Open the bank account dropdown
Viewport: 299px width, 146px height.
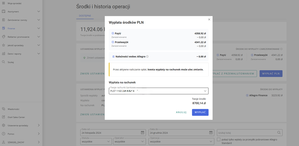[x=205, y=91]
